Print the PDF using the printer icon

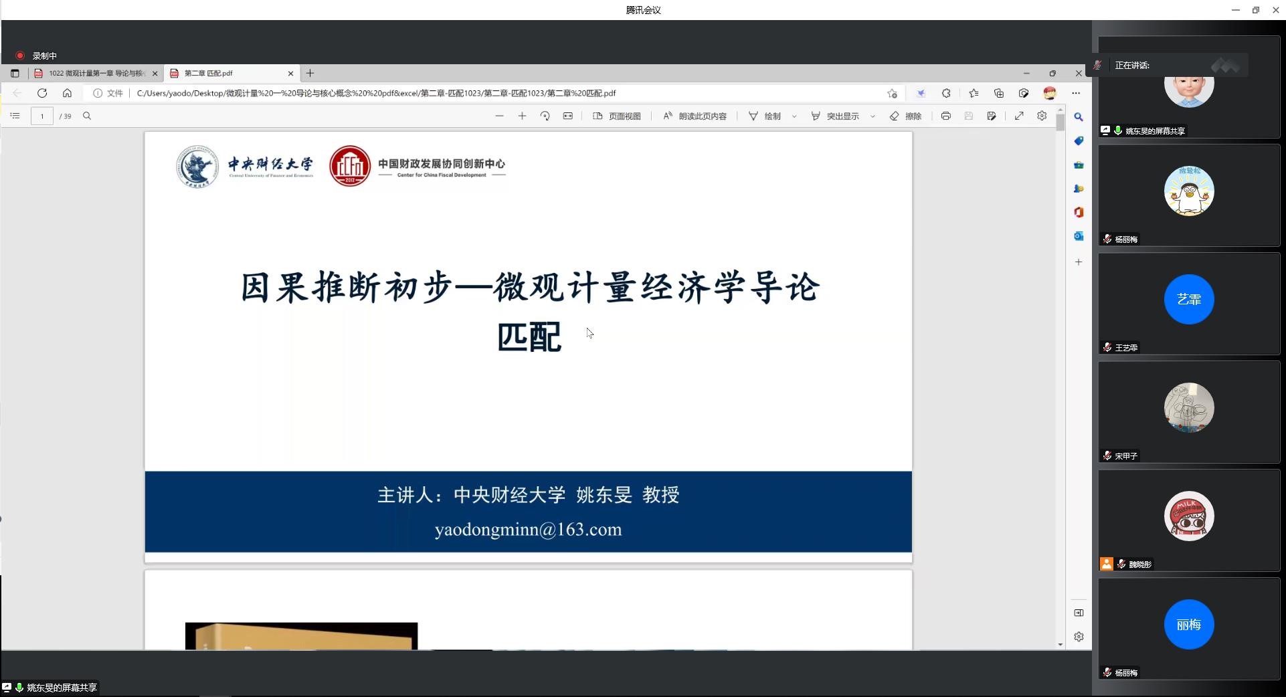(945, 116)
